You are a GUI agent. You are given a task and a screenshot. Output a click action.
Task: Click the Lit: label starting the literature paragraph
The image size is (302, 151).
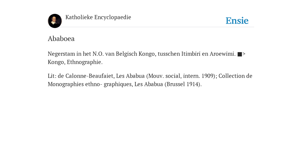[x=52, y=76]
